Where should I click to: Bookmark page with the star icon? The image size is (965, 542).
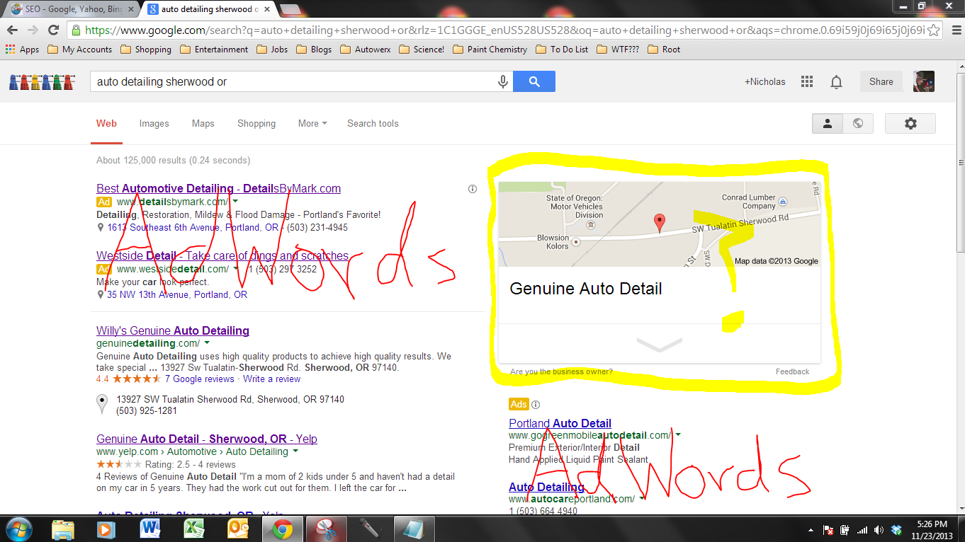pyautogui.click(x=934, y=30)
